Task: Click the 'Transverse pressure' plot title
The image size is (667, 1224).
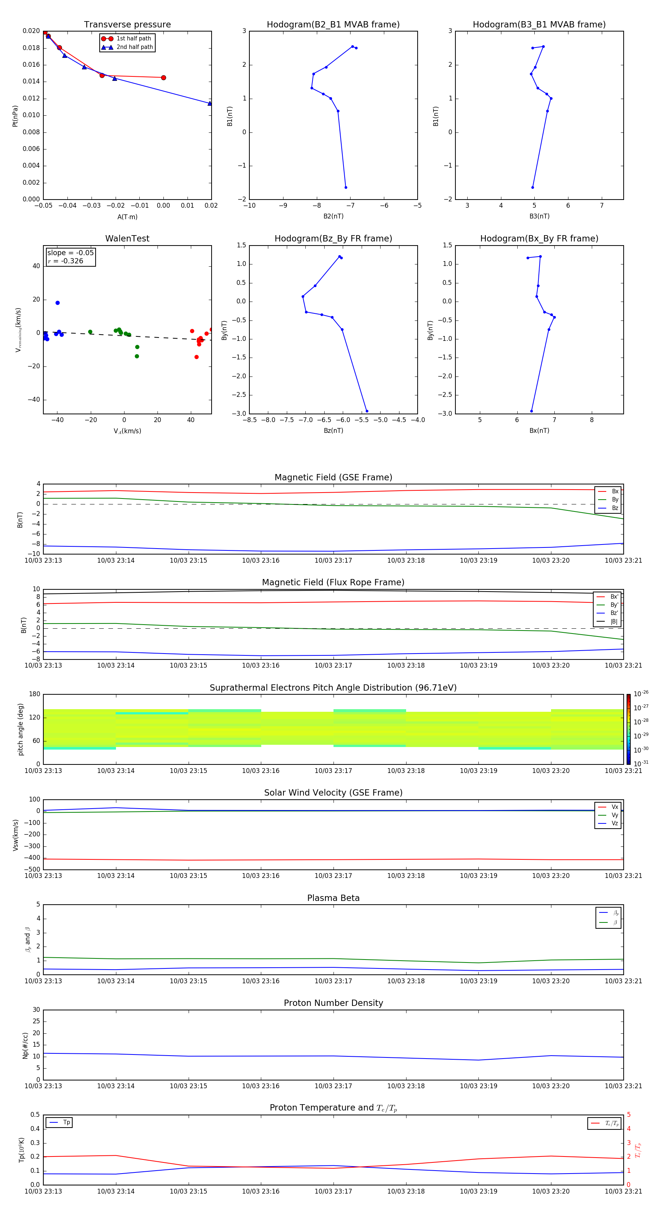Action: (127, 25)
